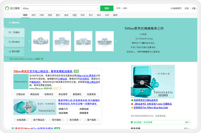Click the 订婚钻戒 inline link in description
Viewport: 201px width, 133px height.
[63, 79]
